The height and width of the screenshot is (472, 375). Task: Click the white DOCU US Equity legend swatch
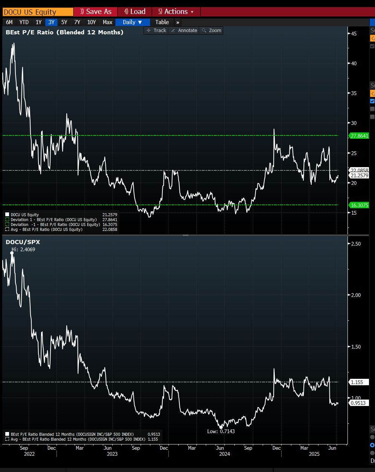tap(6, 214)
